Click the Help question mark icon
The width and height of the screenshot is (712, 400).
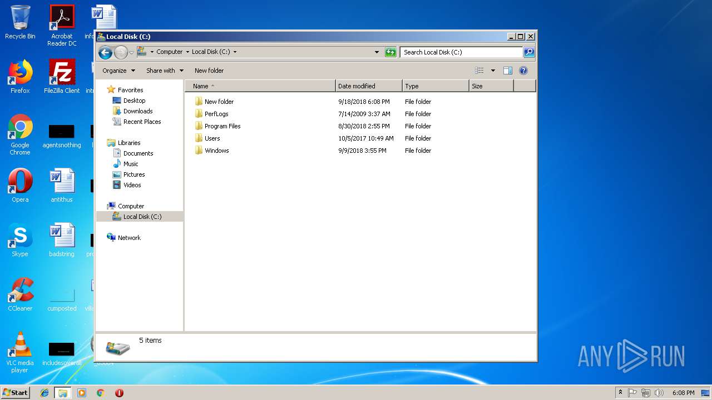pyautogui.click(x=523, y=71)
